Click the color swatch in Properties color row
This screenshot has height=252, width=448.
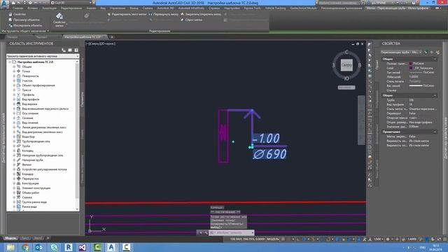[x=411, y=64]
